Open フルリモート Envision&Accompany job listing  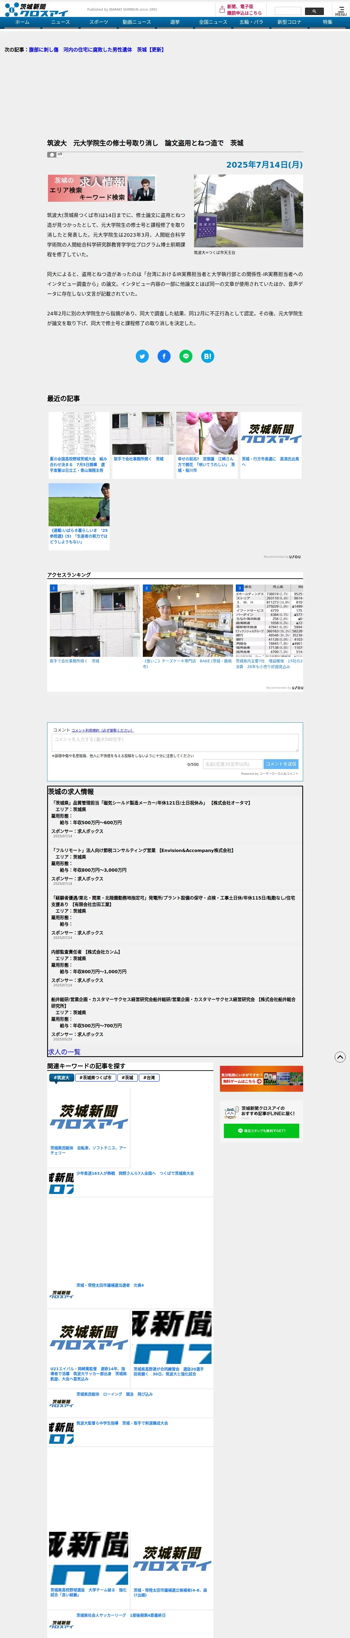pyautogui.click(x=142, y=850)
